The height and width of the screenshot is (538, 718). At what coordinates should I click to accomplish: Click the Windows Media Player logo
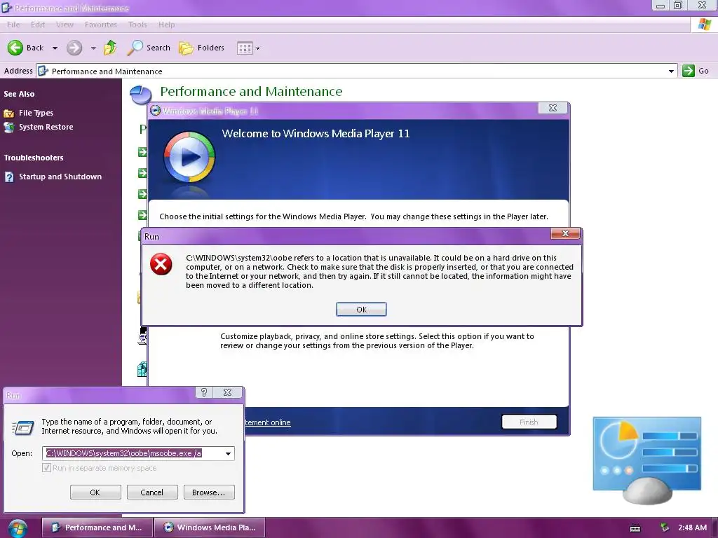pyautogui.click(x=189, y=157)
